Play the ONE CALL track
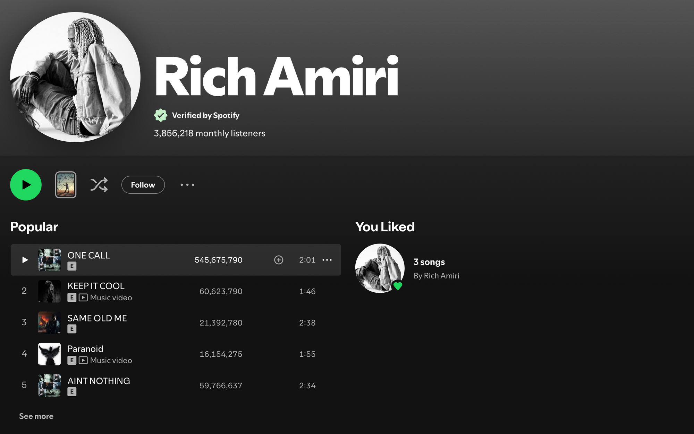 pyautogui.click(x=25, y=260)
